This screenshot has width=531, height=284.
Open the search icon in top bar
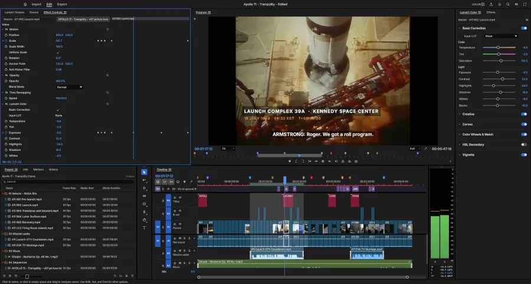[507, 4]
